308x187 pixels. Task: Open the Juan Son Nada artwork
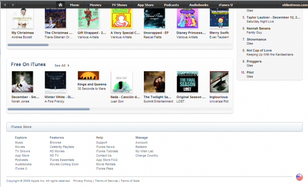click(x=121, y=82)
